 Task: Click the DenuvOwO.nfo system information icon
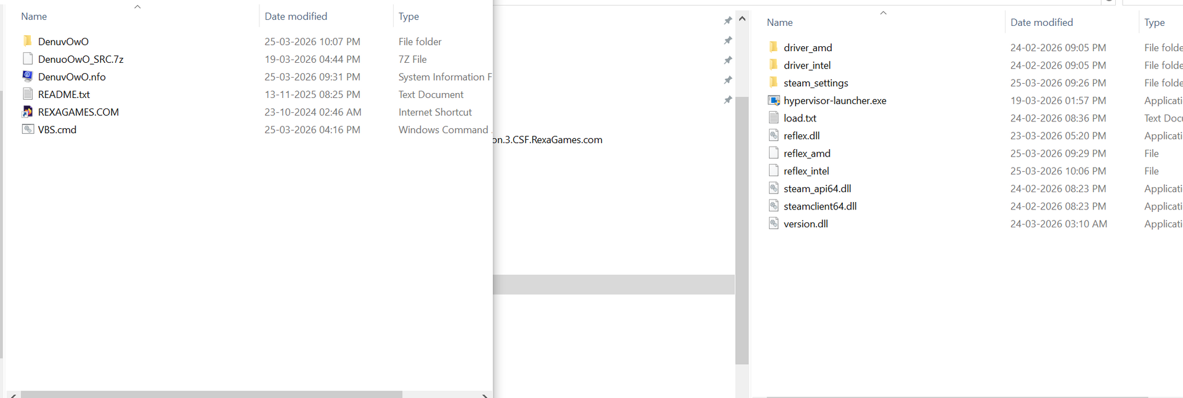tap(27, 76)
